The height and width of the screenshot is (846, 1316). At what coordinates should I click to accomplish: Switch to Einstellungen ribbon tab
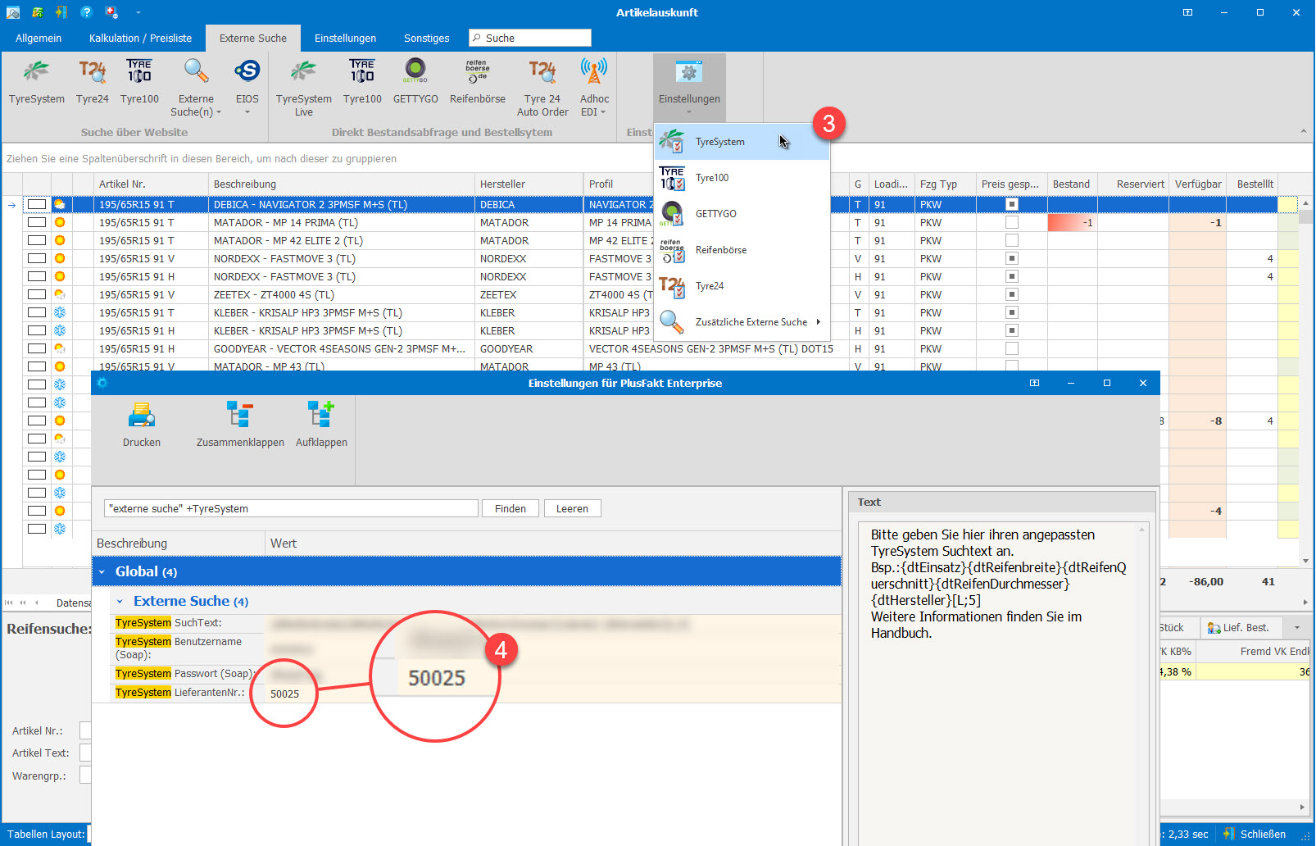345,38
